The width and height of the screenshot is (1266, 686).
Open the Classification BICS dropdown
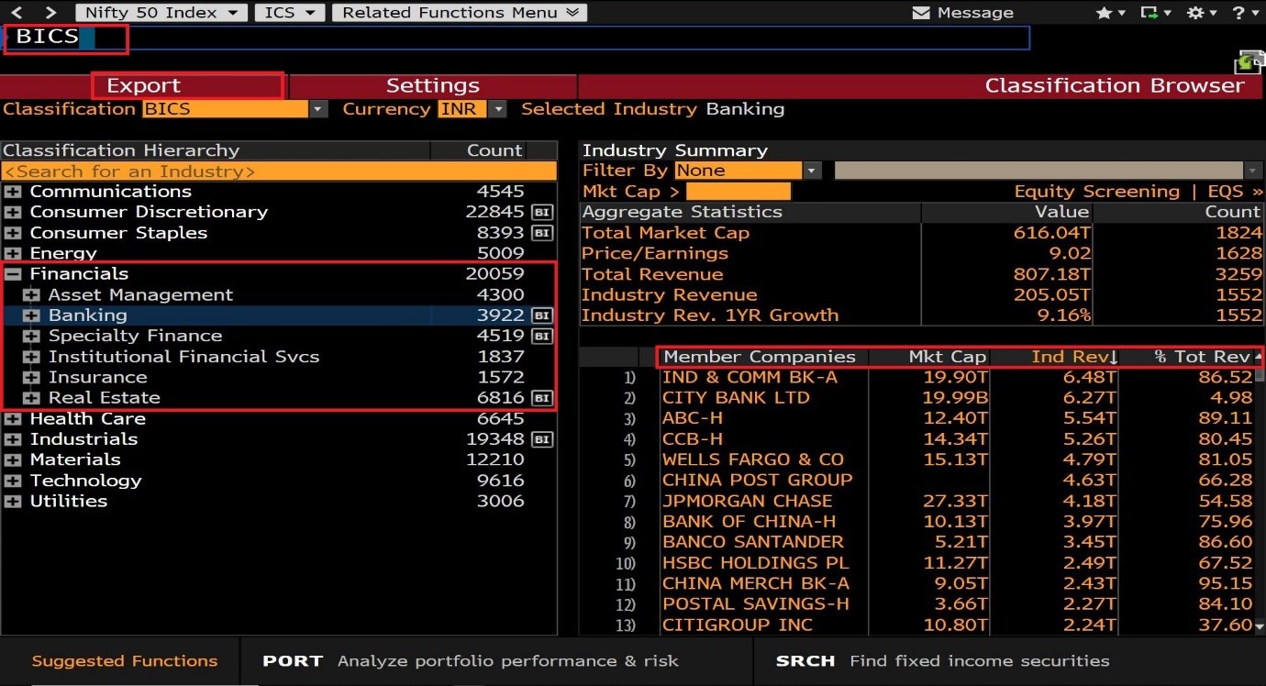[317, 109]
